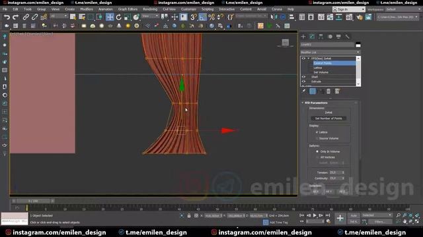Toggle the FFD modifier eye visibility
This screenshot has width=423, height=237.
click(x=303, y=59)
